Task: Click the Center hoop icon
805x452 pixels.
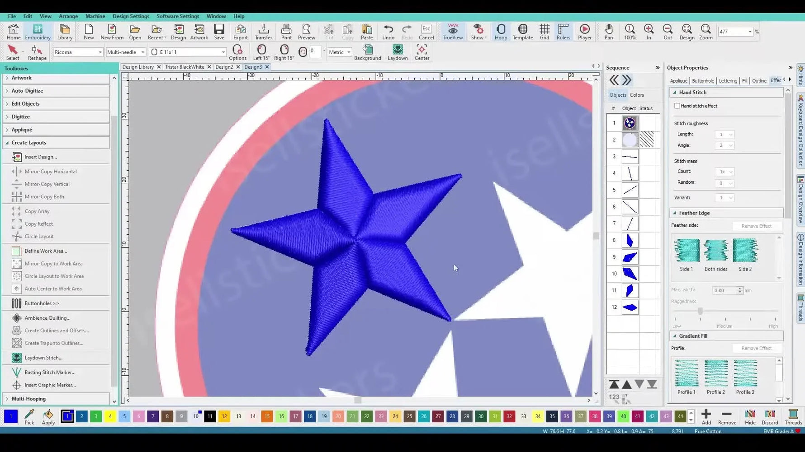Action: (x=421, y=52)
